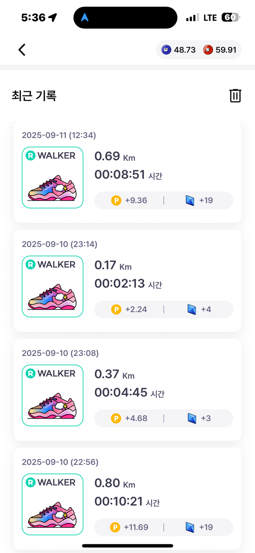Tap the gold P coin icon beside +4.68

116,418
